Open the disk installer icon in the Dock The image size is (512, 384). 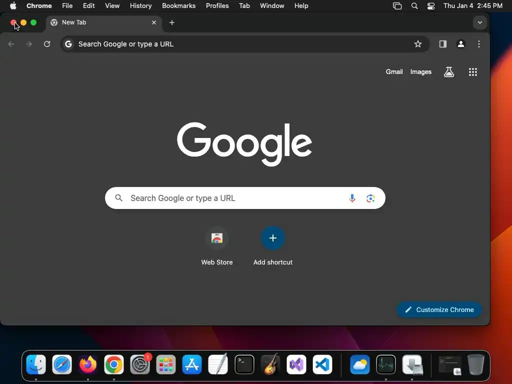[412, 364]
